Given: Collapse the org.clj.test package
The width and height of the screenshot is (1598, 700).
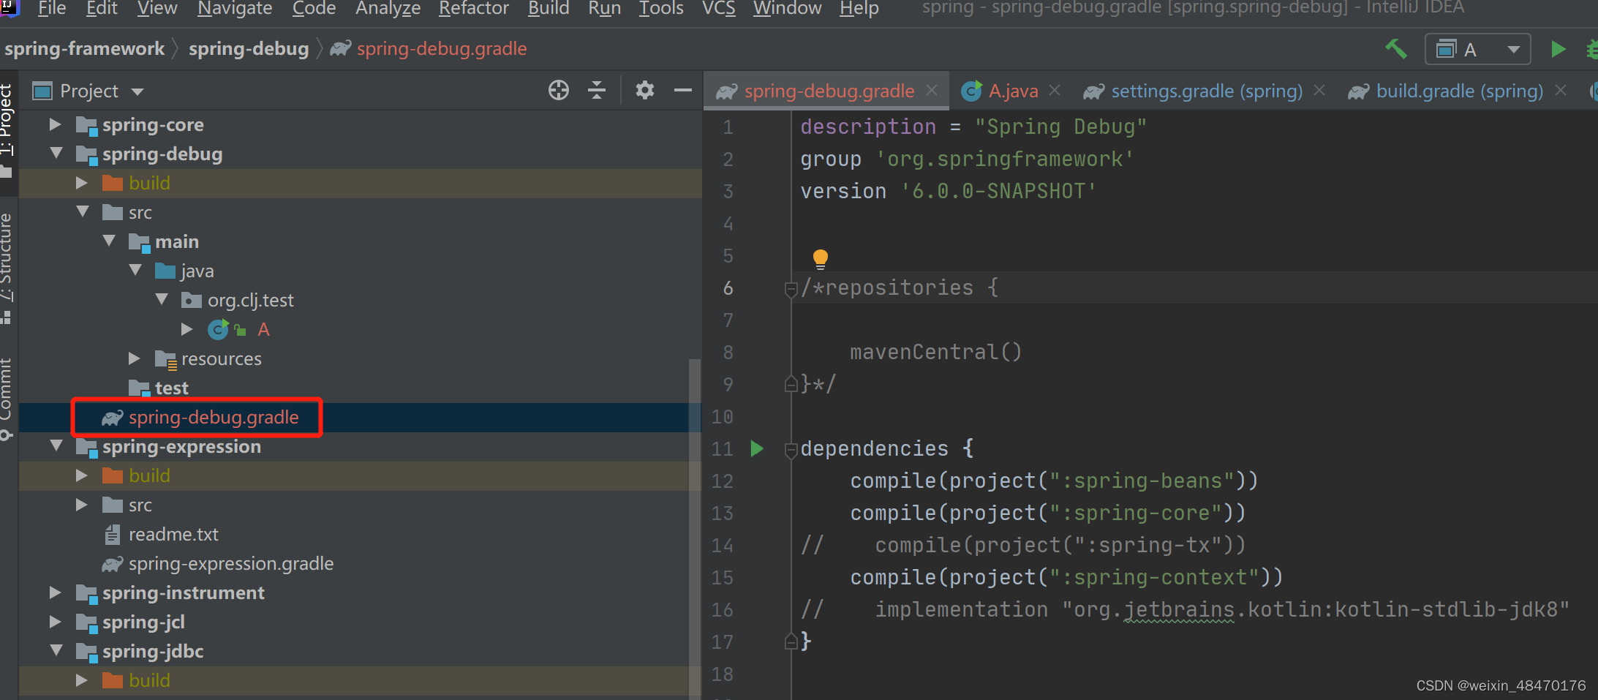Looking at the screenshot, I should (x=161, y=300).
